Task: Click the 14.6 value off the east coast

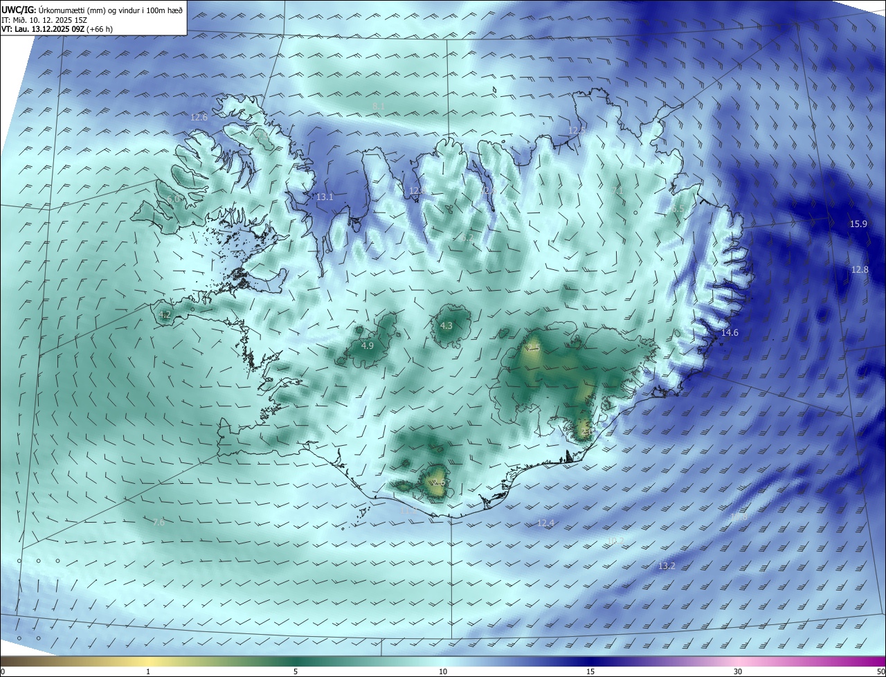Action: [x=730, y=333]
